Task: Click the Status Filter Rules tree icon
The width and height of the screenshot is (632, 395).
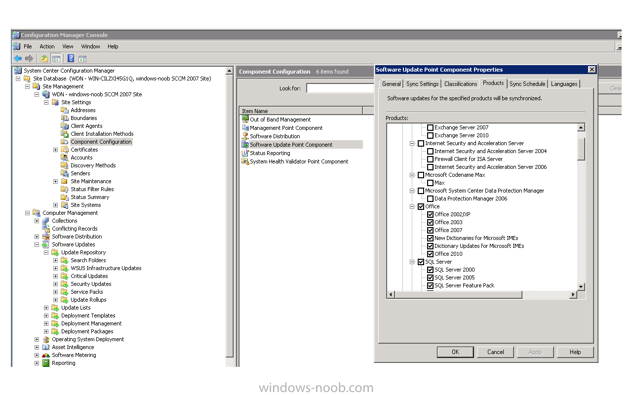Action: (65, 189)
